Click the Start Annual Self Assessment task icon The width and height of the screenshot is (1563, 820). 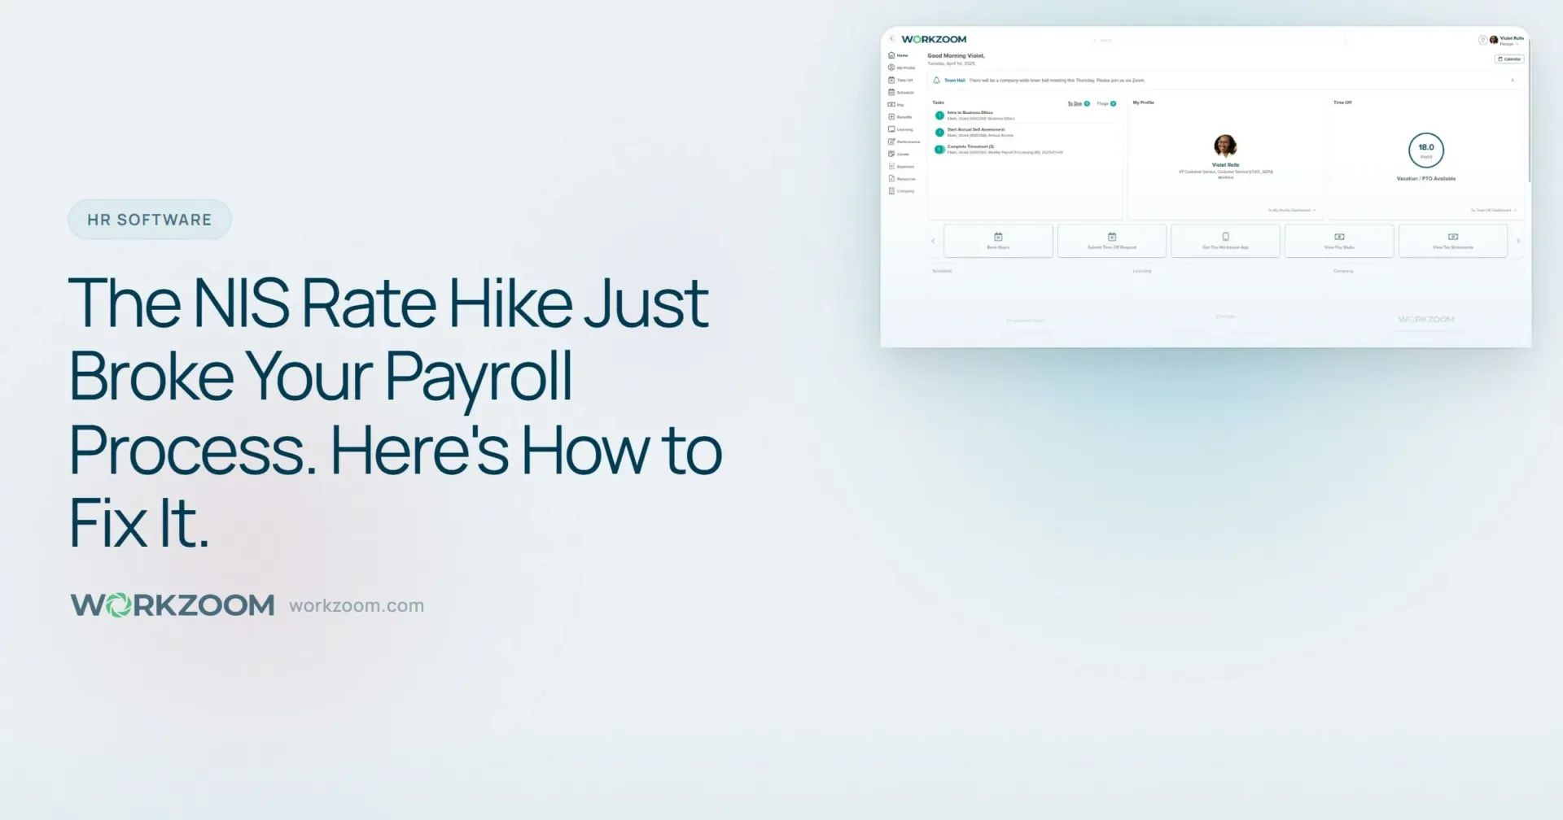pyautogui.click(x=939, y=132)
